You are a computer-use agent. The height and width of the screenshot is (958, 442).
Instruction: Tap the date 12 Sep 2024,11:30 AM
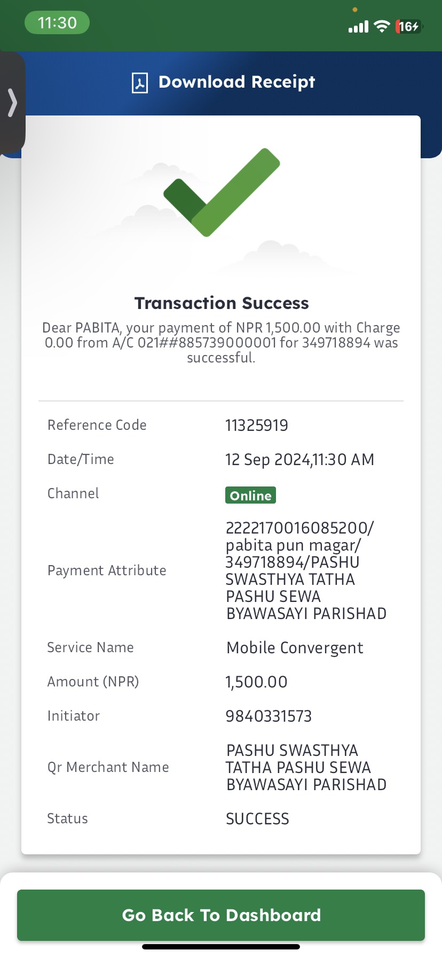(x=299, y=460)
